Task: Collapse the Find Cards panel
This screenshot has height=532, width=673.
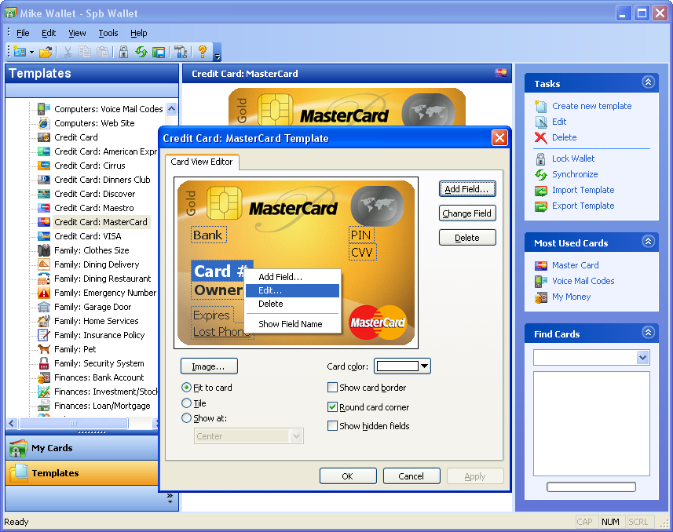Action: coord(648,332)
